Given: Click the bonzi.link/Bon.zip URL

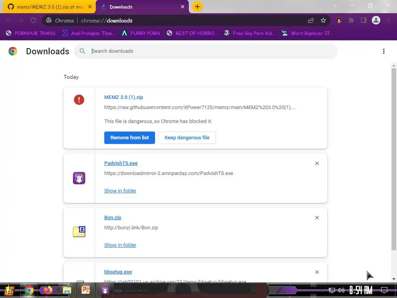Looking at the screenshot, I should pos(131,228).
